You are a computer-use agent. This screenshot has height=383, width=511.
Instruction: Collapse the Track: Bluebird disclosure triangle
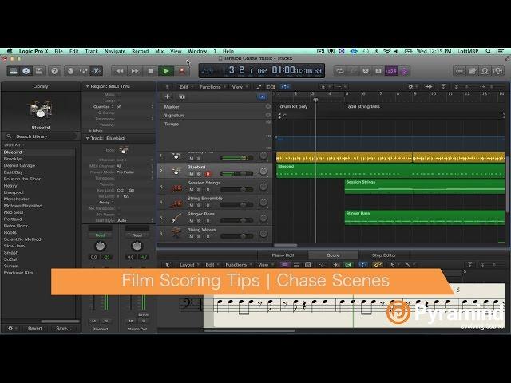point(87,138)
